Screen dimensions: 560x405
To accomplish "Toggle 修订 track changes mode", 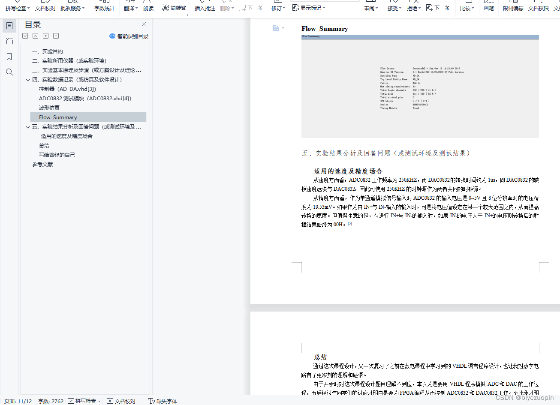I will [277, 8].
